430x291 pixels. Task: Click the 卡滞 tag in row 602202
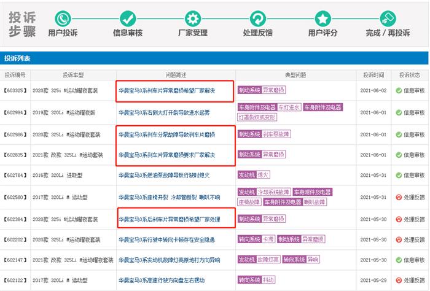click(268, 239)
